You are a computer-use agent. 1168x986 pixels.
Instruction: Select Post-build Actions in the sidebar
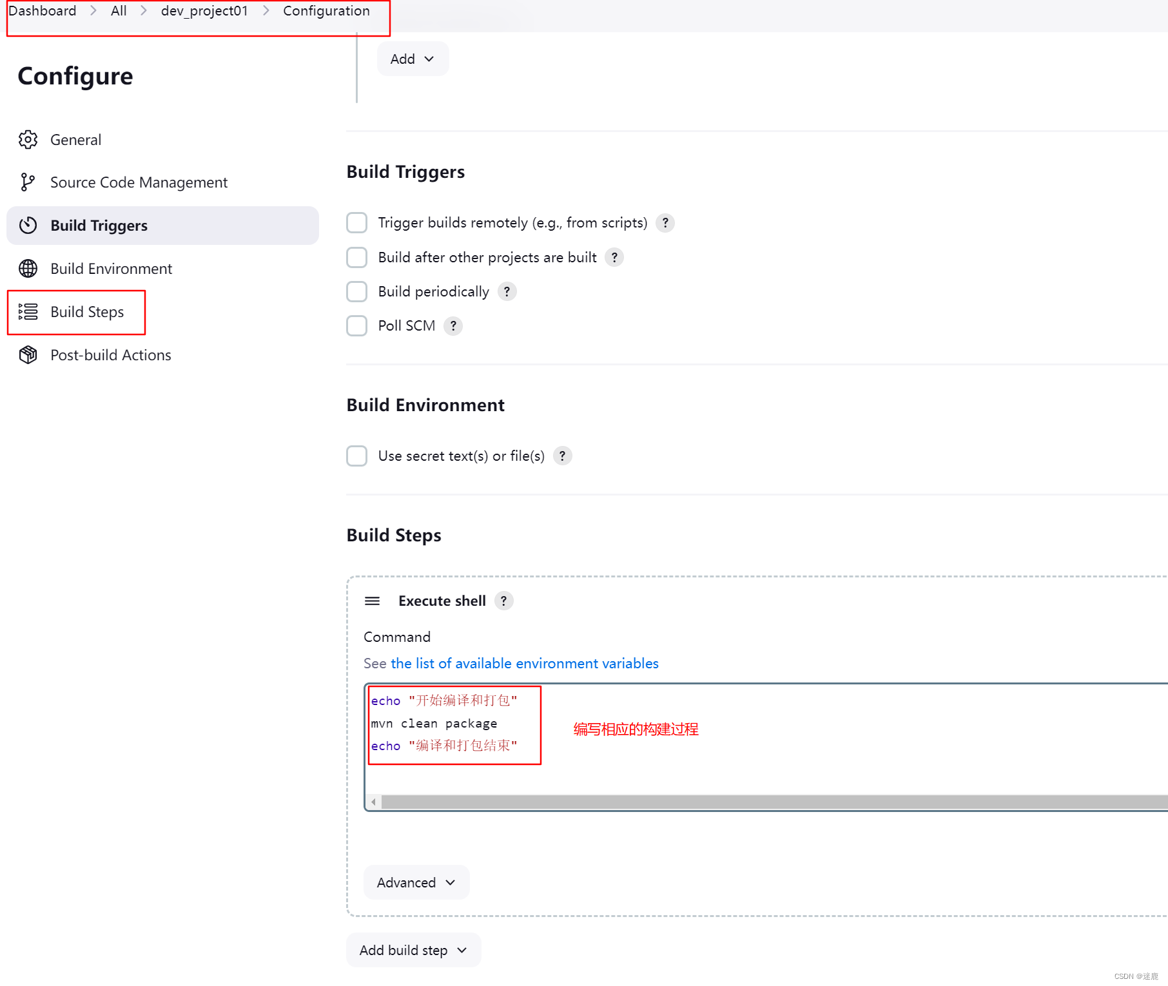click(162, 355)
